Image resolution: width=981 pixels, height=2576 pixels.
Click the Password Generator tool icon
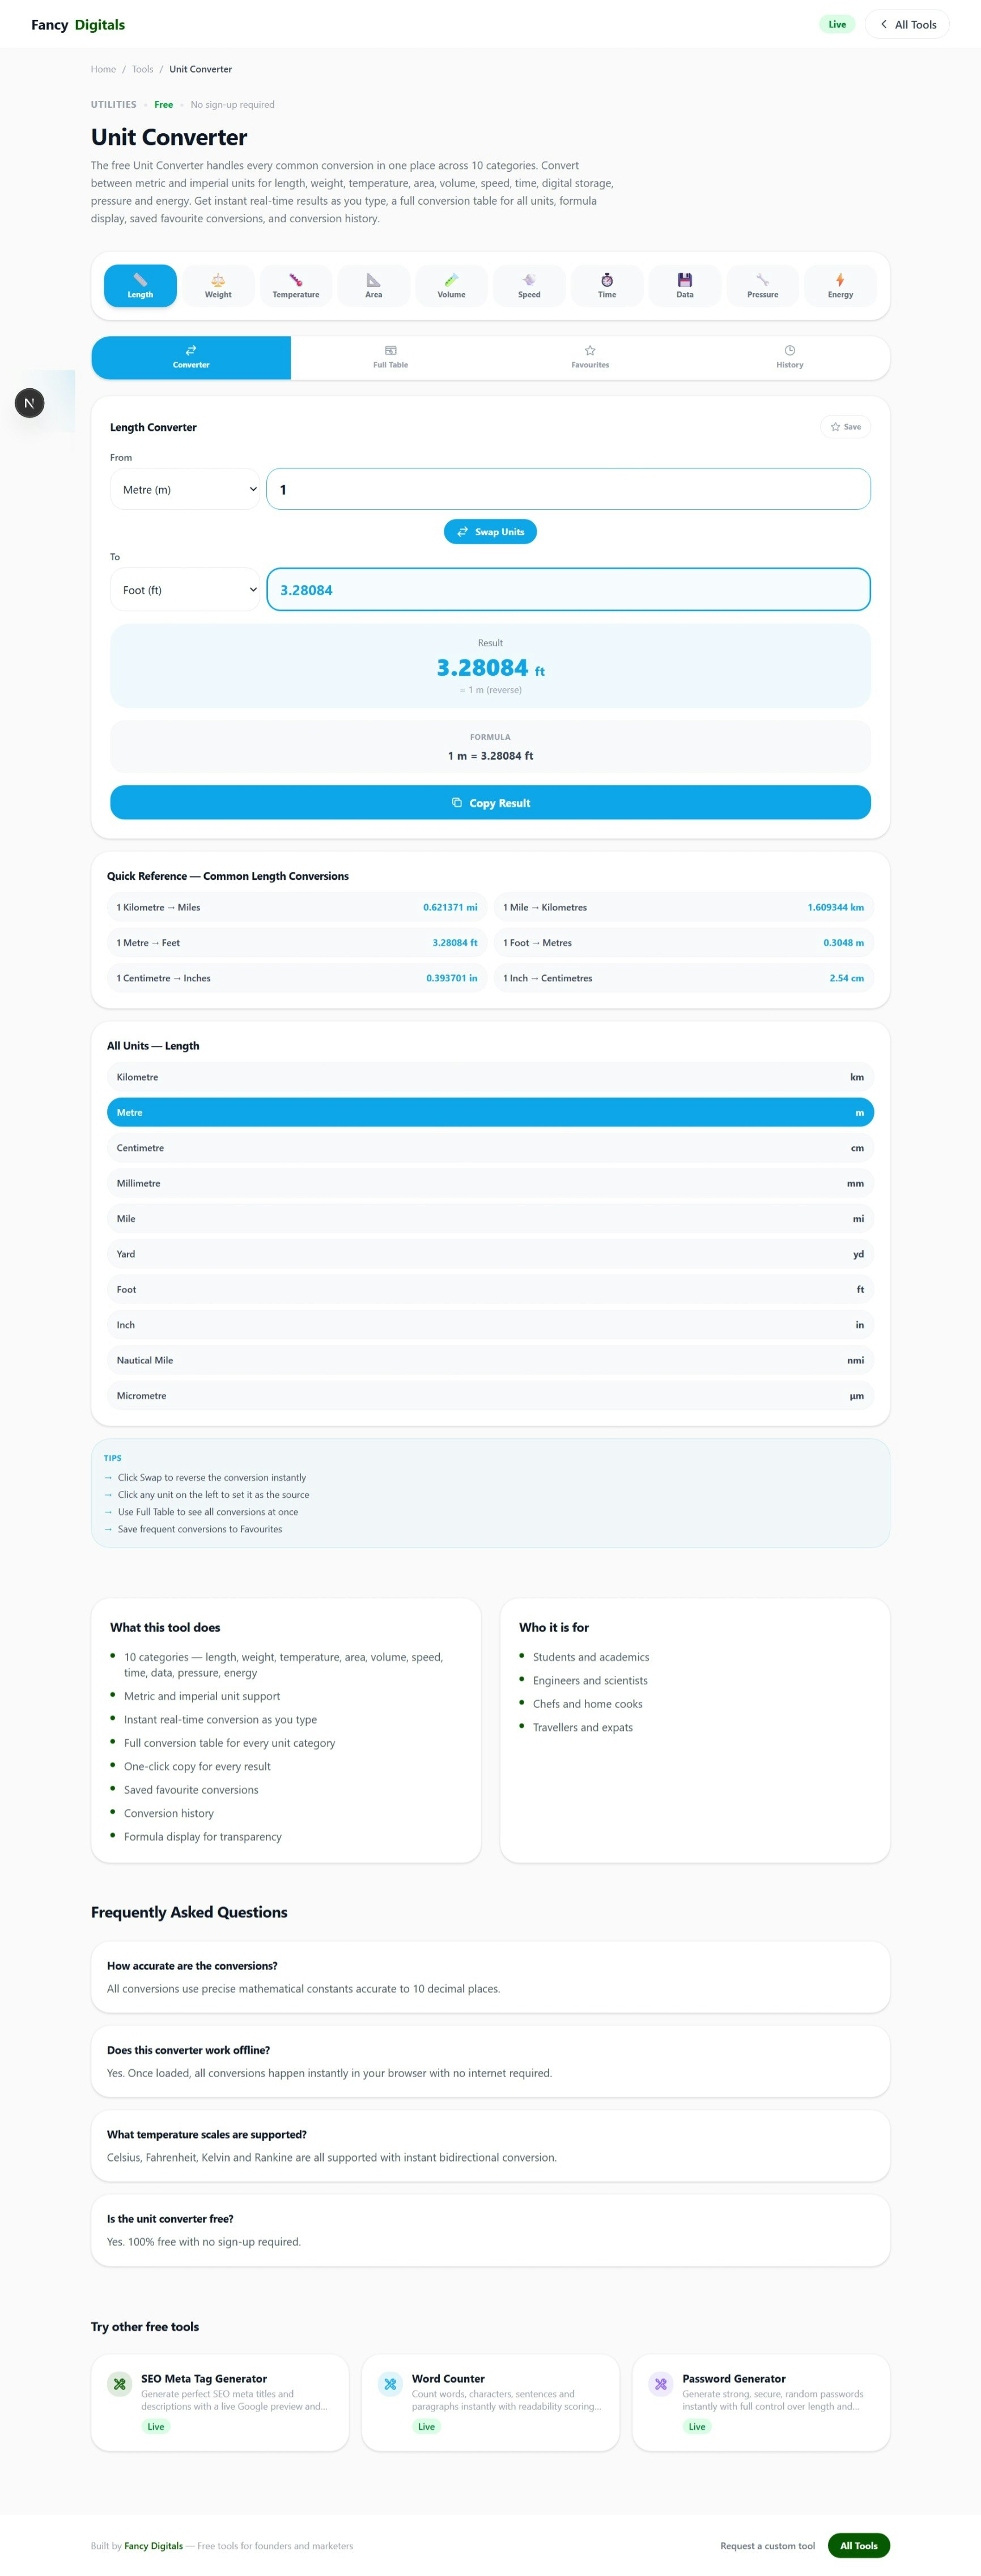point(661,2384)
